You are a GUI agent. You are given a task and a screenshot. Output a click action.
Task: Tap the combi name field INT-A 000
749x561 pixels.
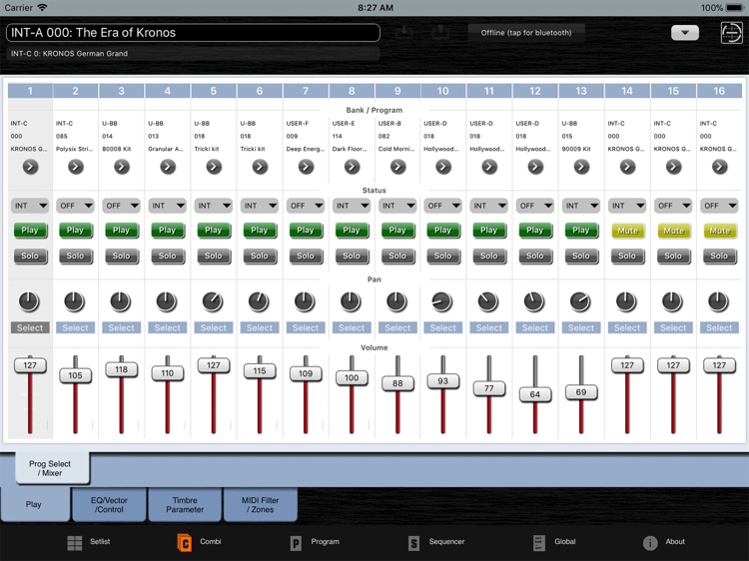click(x=193, y=33)
